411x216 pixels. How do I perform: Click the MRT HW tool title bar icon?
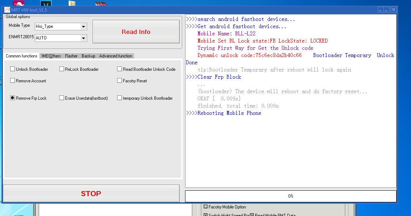7,10
